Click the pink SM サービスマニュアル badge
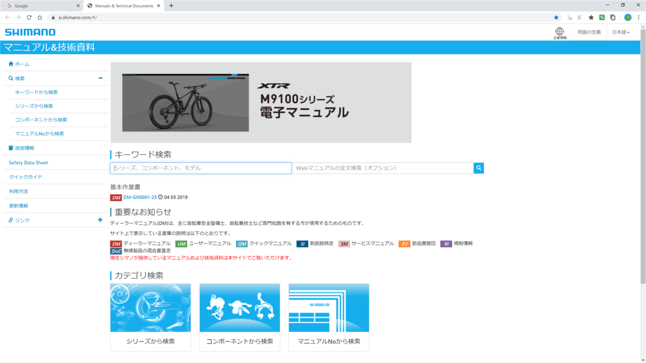The image size is (646, 363). 345,244
